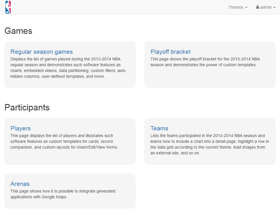Click the caret arrow next to admin
This screenshot has height=222, width=280.
(274, 8)
